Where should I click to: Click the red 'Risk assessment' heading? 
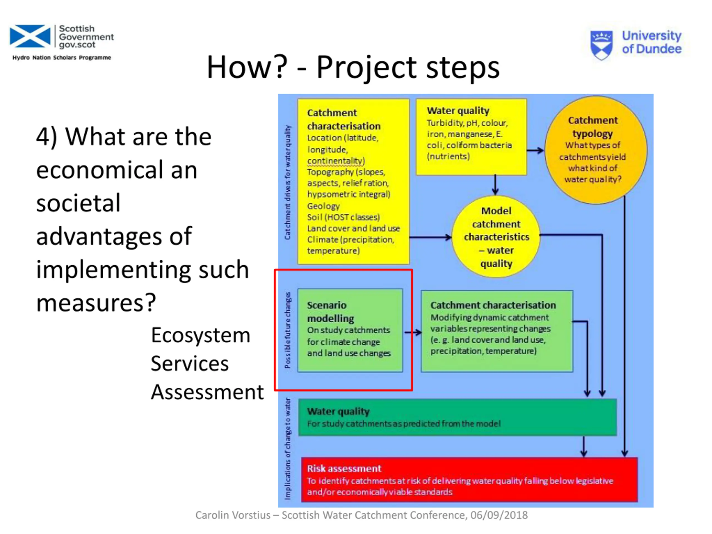[x=344, y=468]
